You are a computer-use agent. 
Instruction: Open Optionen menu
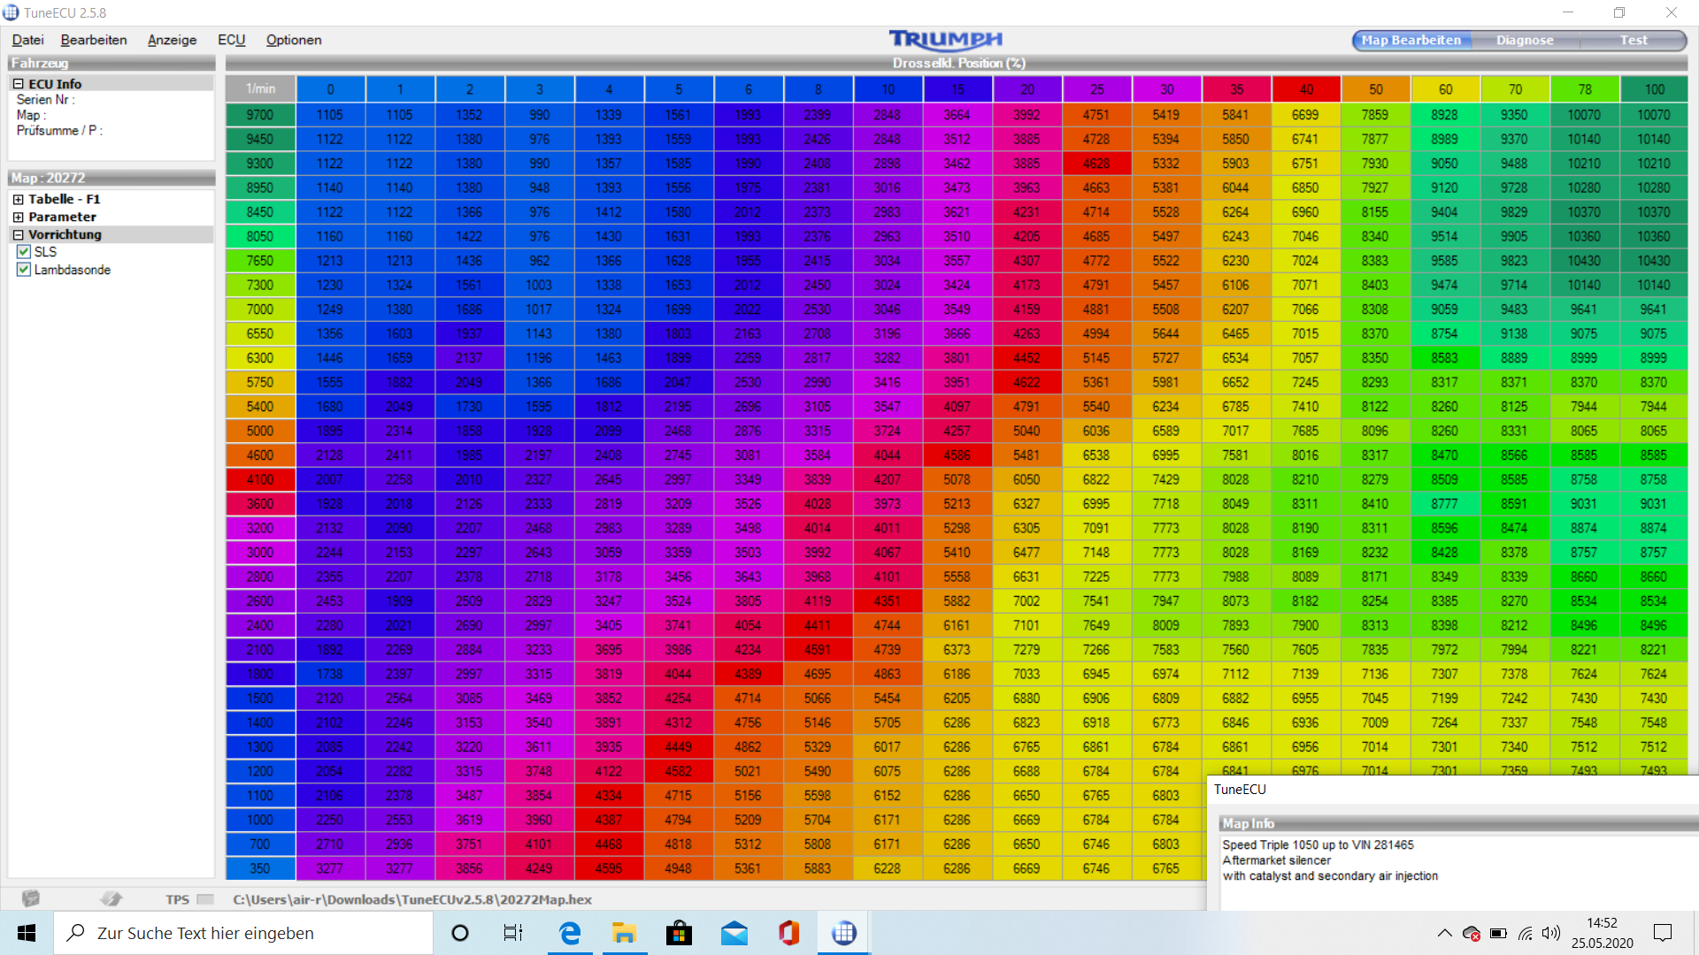coord(294,40)
